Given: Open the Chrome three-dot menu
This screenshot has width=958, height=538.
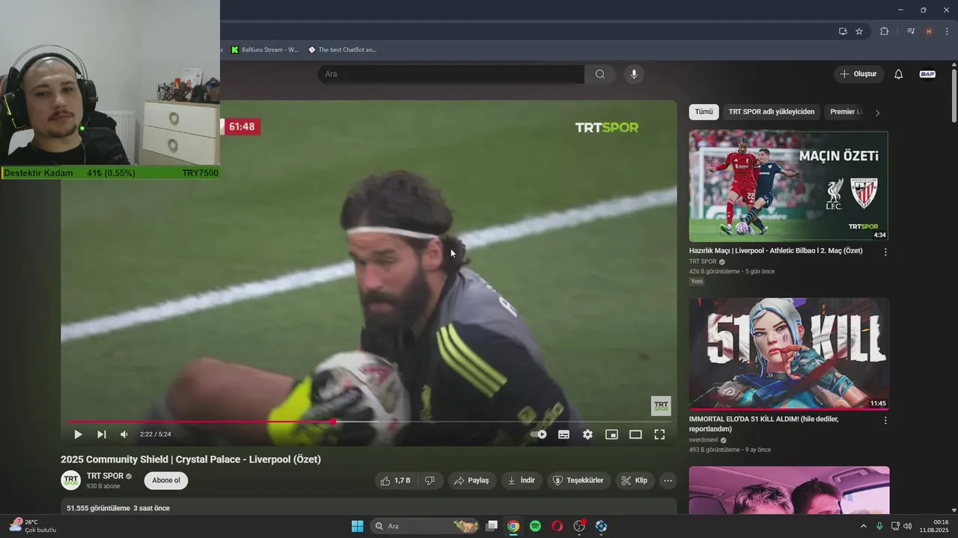Looking at the screenshot, I should tap(947, 31).
